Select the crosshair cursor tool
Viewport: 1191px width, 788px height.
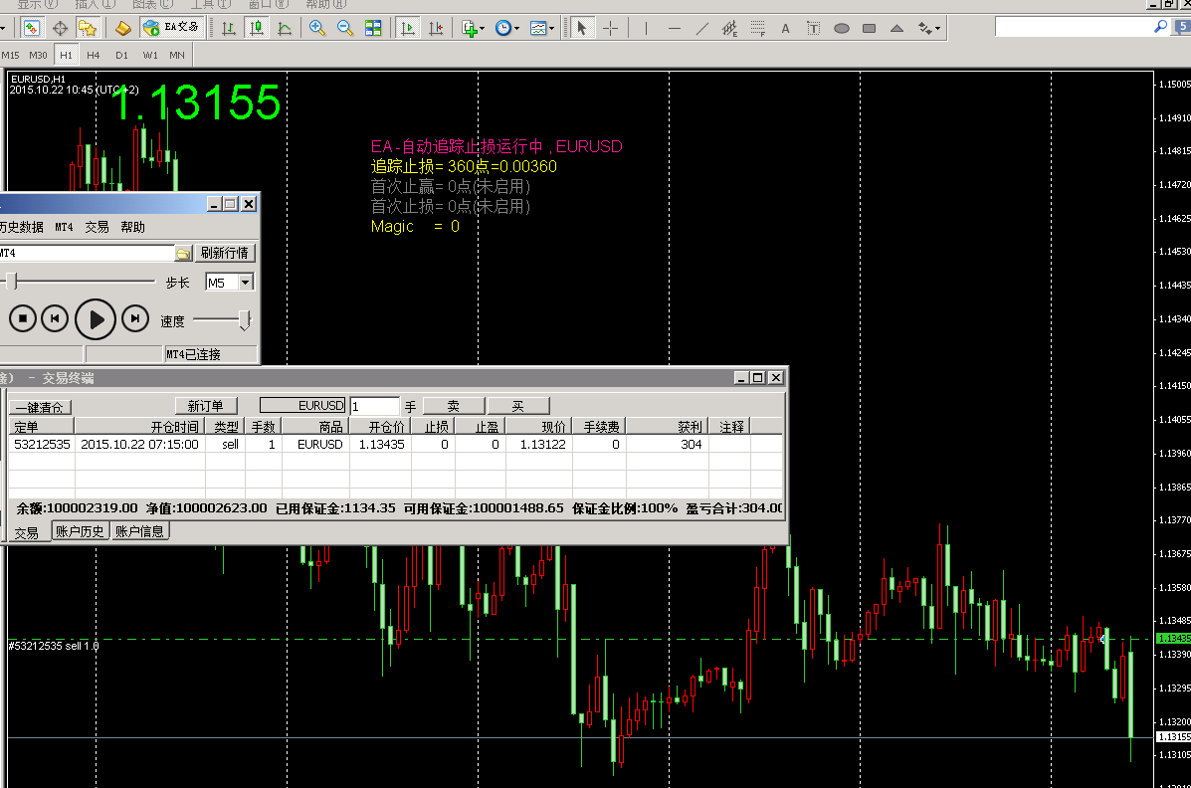click(611, 28)
